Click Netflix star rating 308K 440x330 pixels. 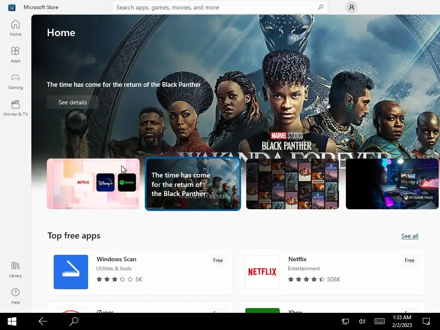click(x=314, y=279)
